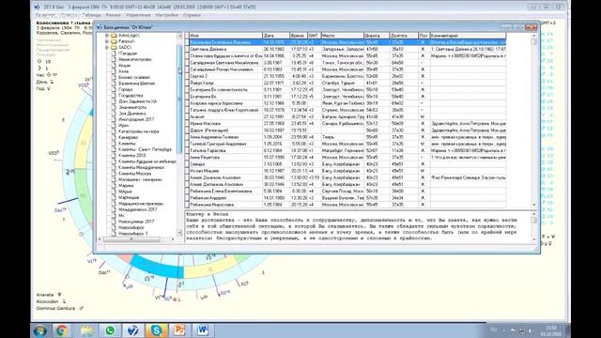This screenshot has height=338, width=601.
Task: Sort records by Долгота column header
Action: [404, 36]
